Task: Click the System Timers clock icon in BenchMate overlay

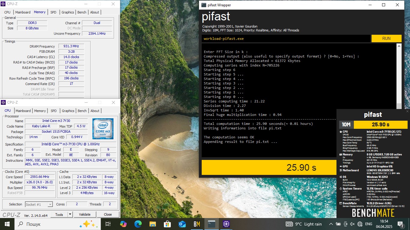Action: (x=341, y=189)
